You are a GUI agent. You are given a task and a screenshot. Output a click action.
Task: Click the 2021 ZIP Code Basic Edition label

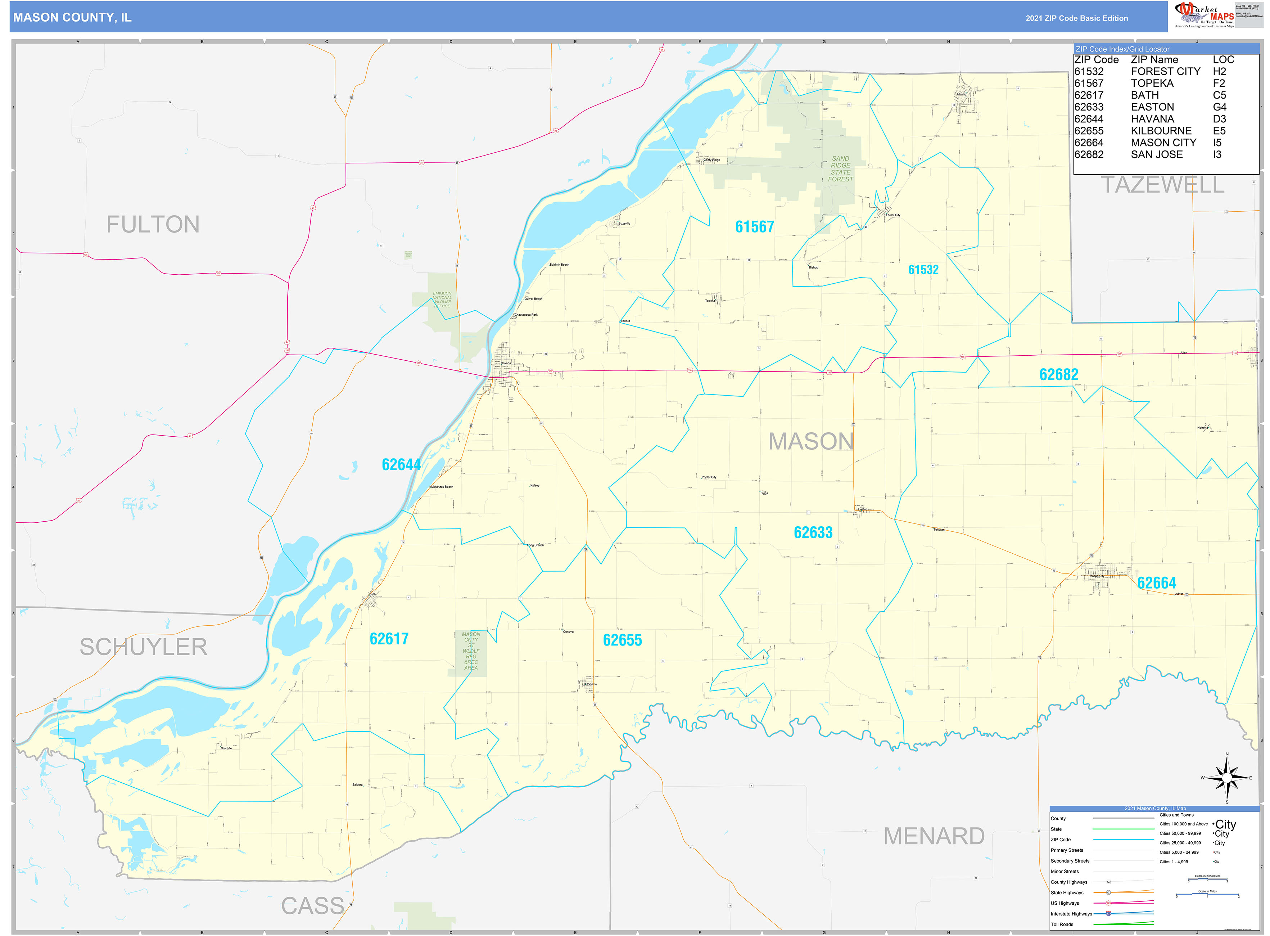[1068, 19]
